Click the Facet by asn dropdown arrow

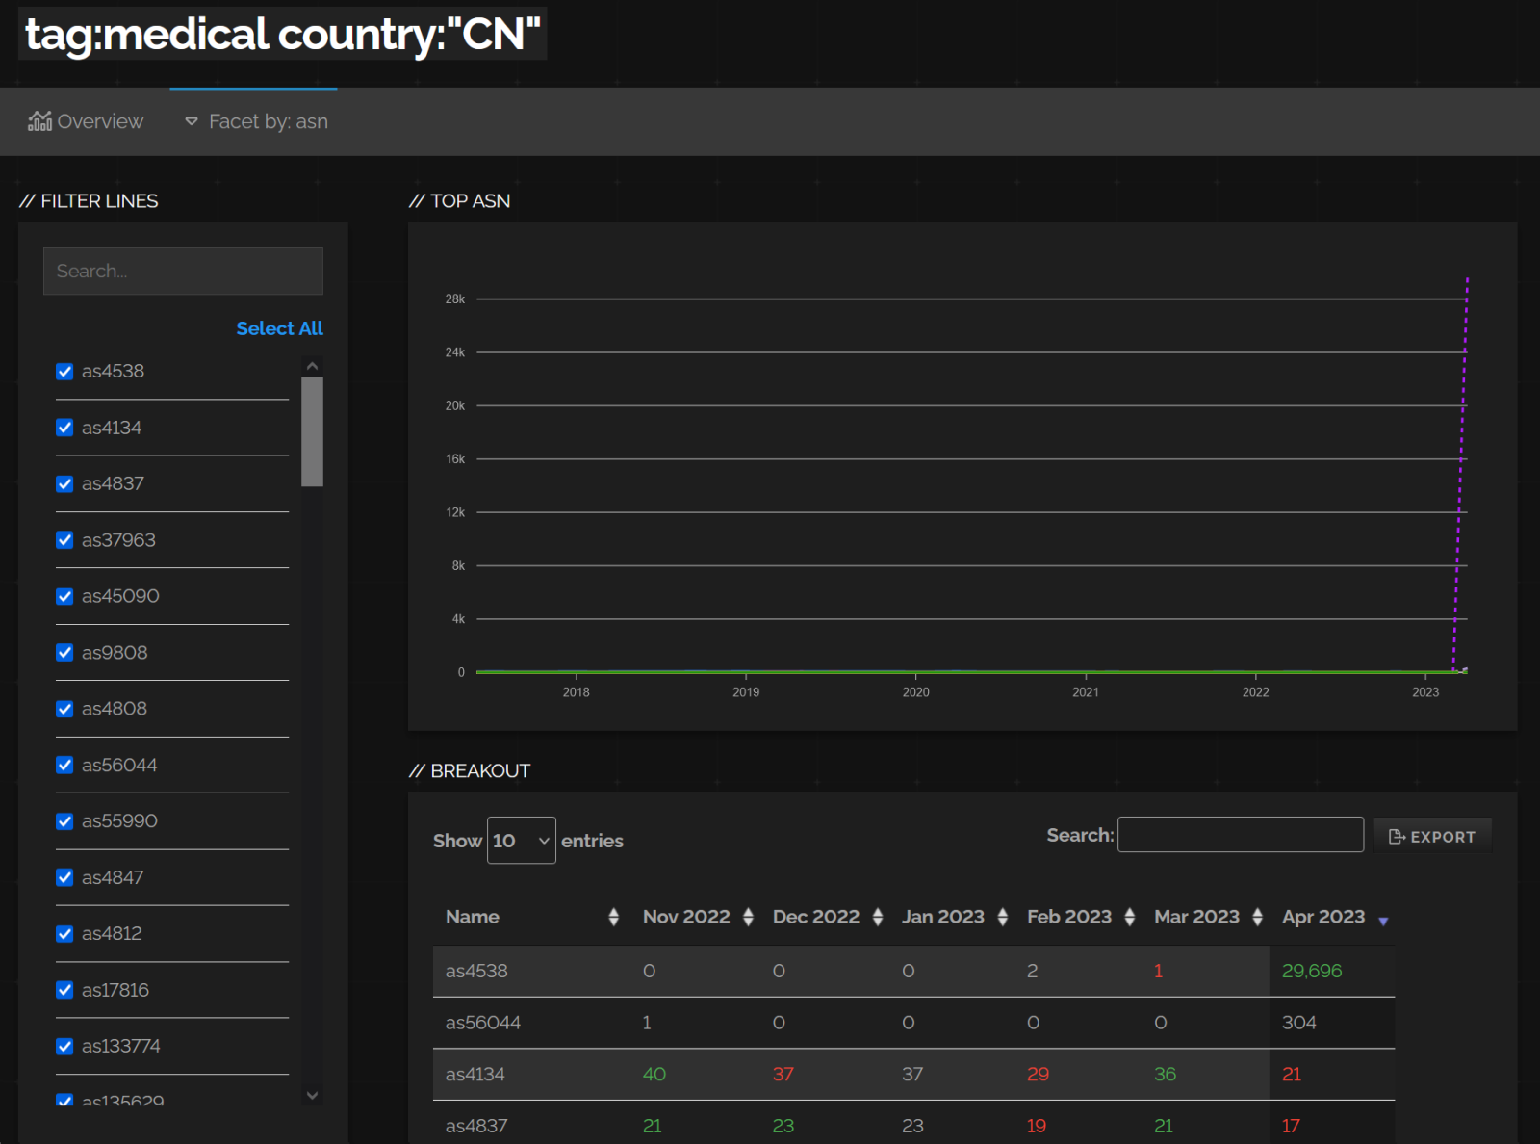coord(192,121)
